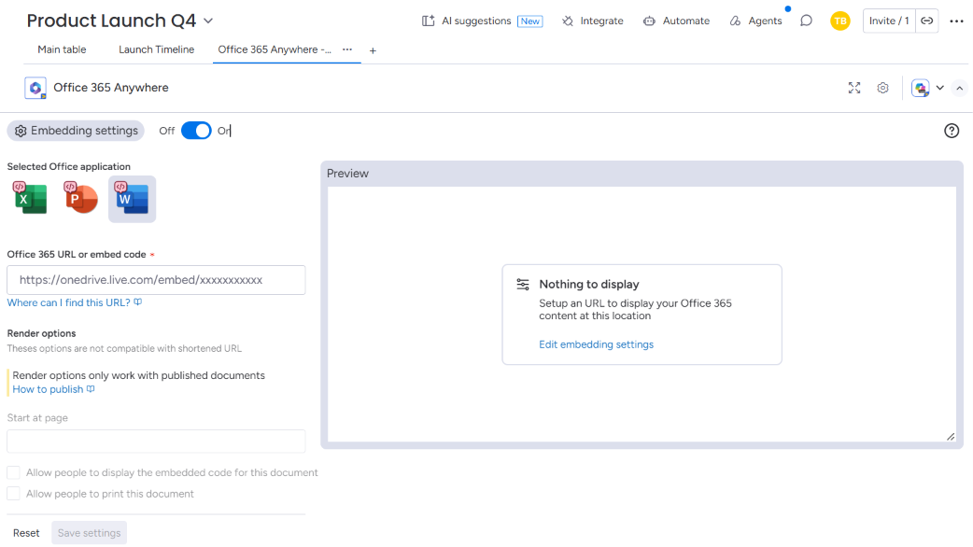
Task: Select the Word application icon
Action: coord(132,199)
